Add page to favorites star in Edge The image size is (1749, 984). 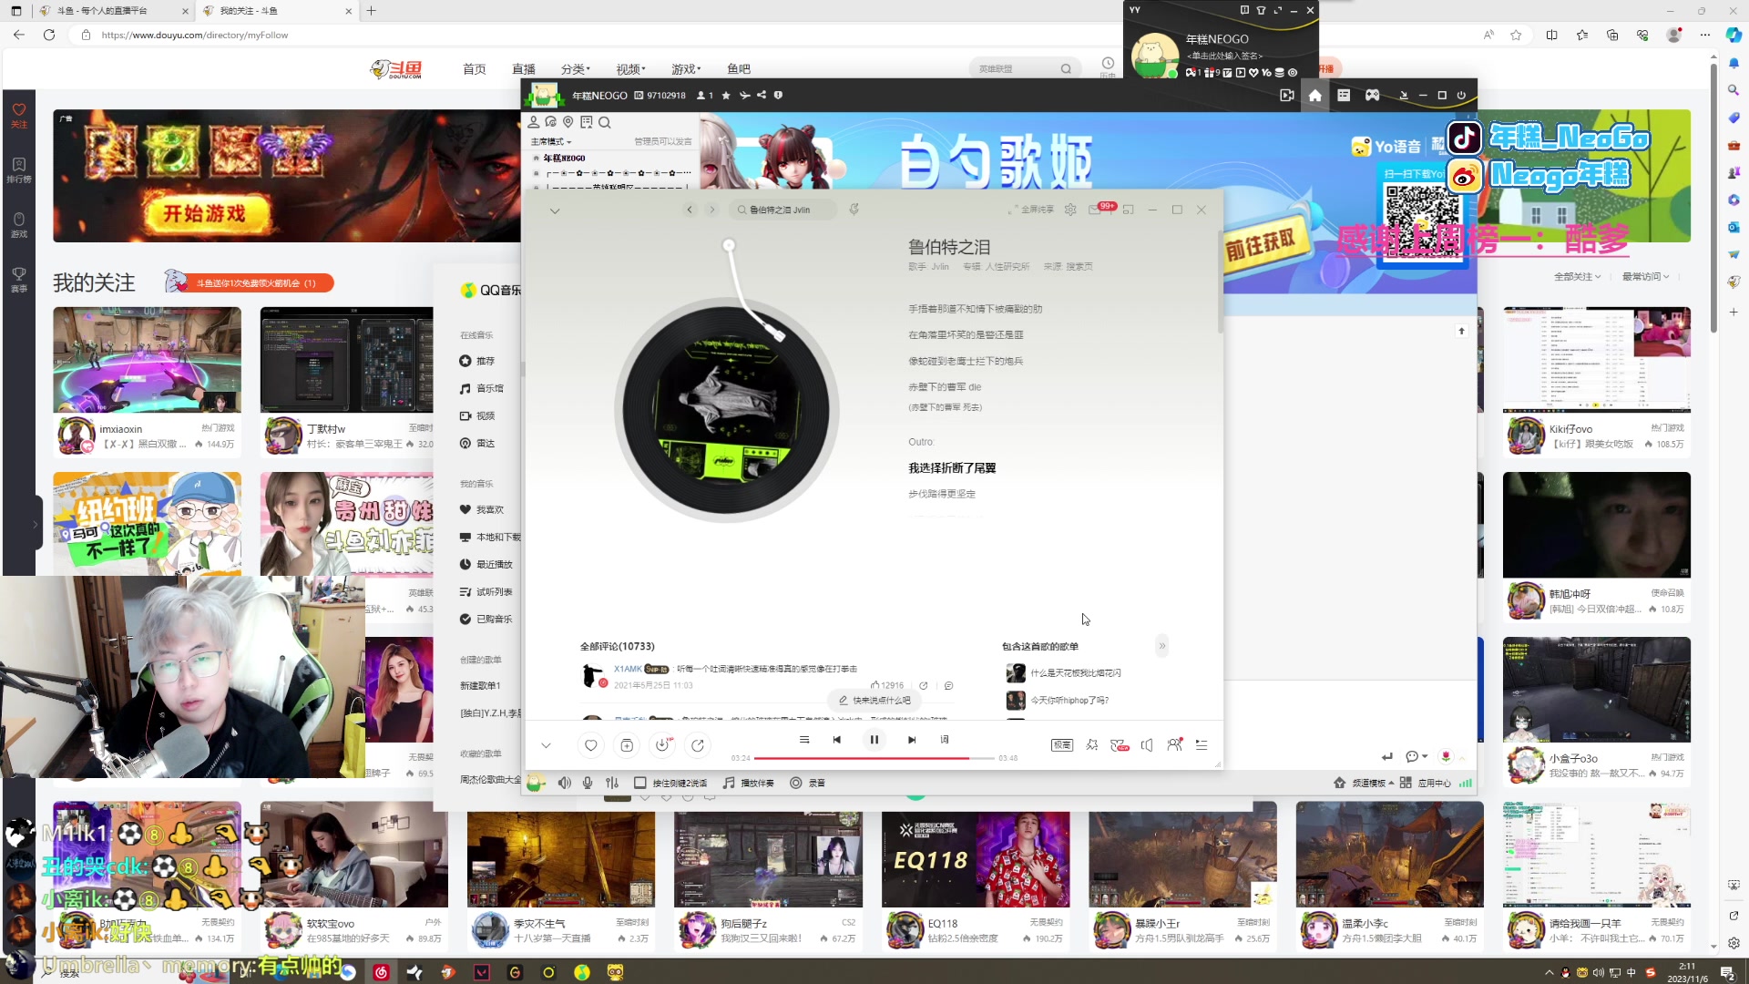coord(1516,35)
